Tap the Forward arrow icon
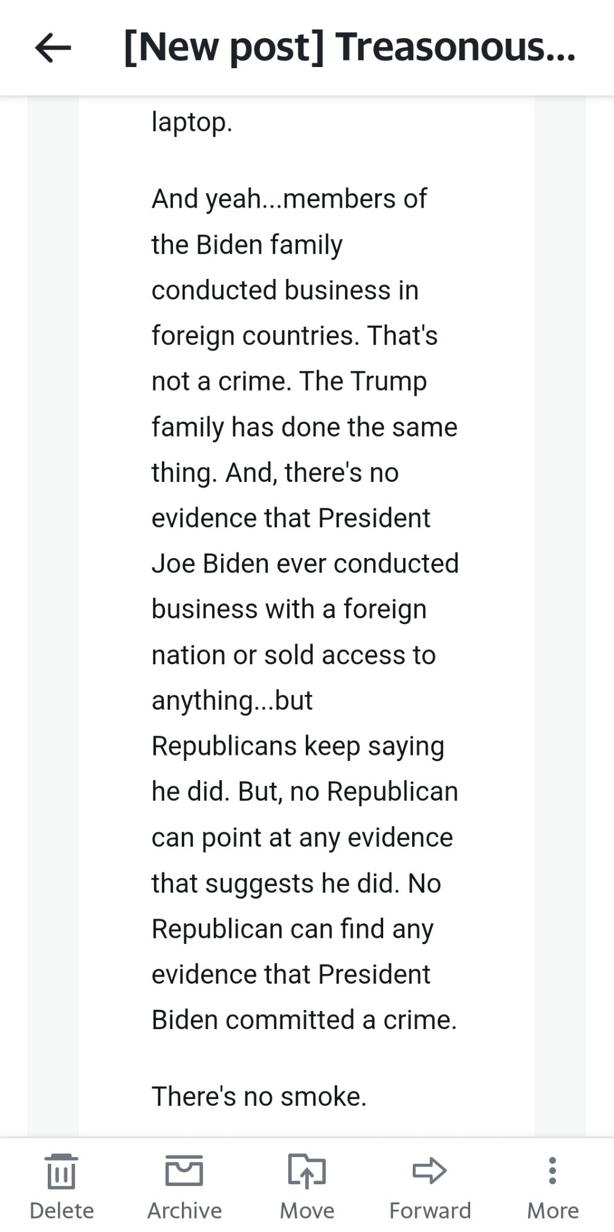 (x=430, y=1170)
